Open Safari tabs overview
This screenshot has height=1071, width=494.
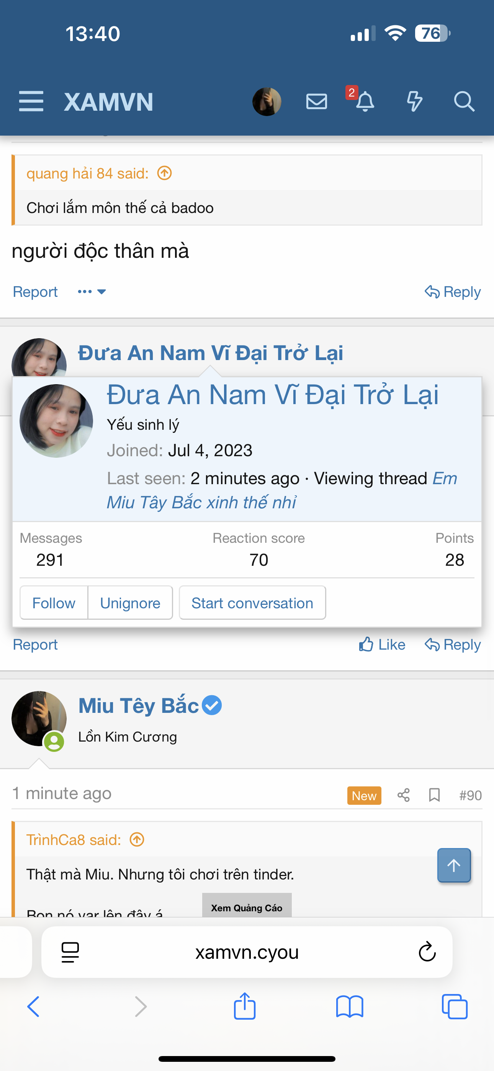point(454,1007)
